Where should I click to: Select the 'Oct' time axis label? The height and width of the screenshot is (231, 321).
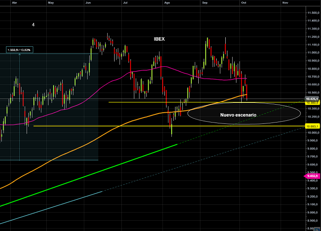click(x=243, y=3)
